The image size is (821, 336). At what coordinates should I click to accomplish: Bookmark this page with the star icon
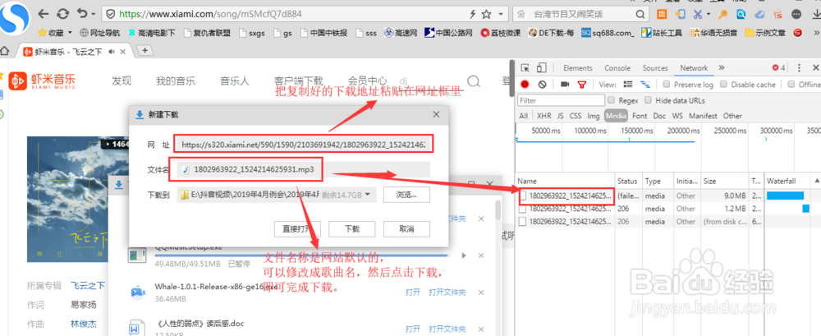point(486,14)
